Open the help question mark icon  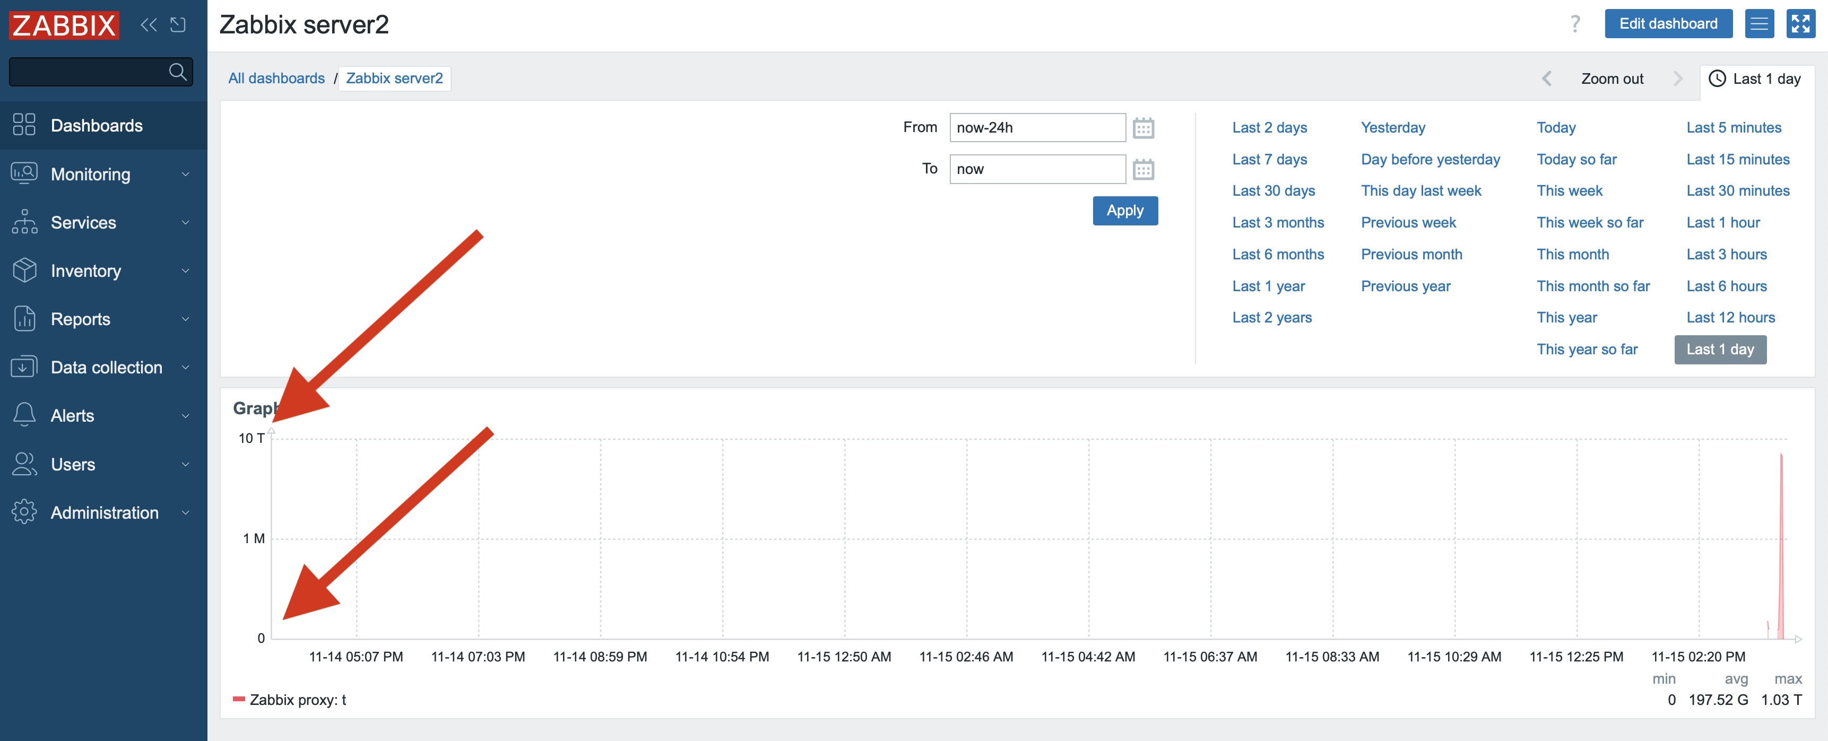(1575, 24)
